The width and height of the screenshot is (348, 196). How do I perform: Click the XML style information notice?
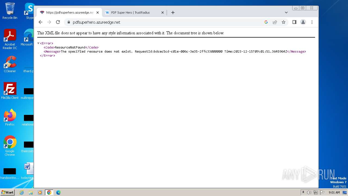(x=130, y=33)
